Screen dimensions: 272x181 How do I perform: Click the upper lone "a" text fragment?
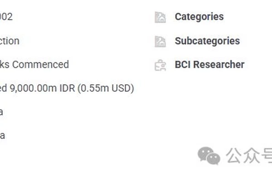click(1, 112)
